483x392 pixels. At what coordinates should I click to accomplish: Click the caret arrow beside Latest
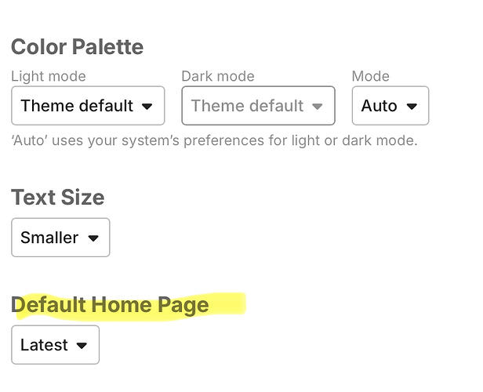click(x=82, y=346)
